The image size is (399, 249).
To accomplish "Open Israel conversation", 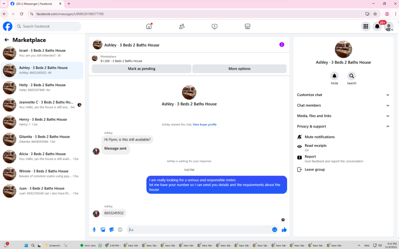I will [x=42, y=53].
